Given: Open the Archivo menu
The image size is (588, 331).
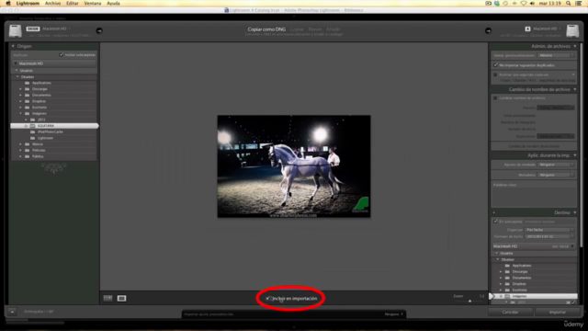Looking at the screenshot, I should (52, 4).
